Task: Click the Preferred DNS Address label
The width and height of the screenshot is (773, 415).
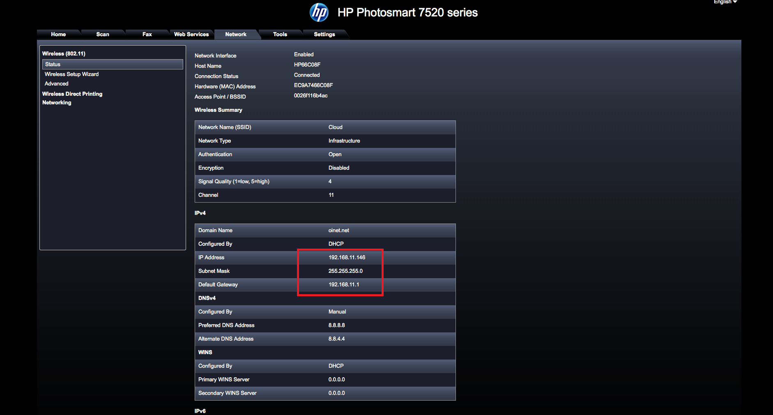Action: point(226,325)
